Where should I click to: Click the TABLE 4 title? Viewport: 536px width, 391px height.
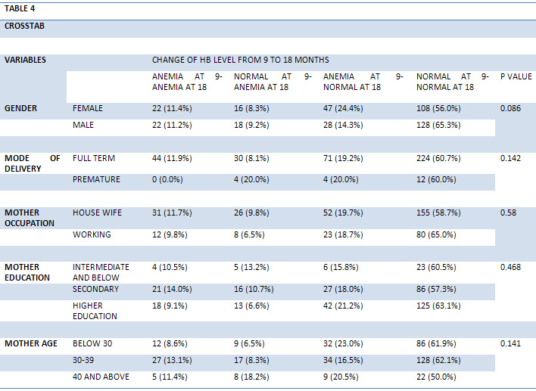tap(20, 8)
